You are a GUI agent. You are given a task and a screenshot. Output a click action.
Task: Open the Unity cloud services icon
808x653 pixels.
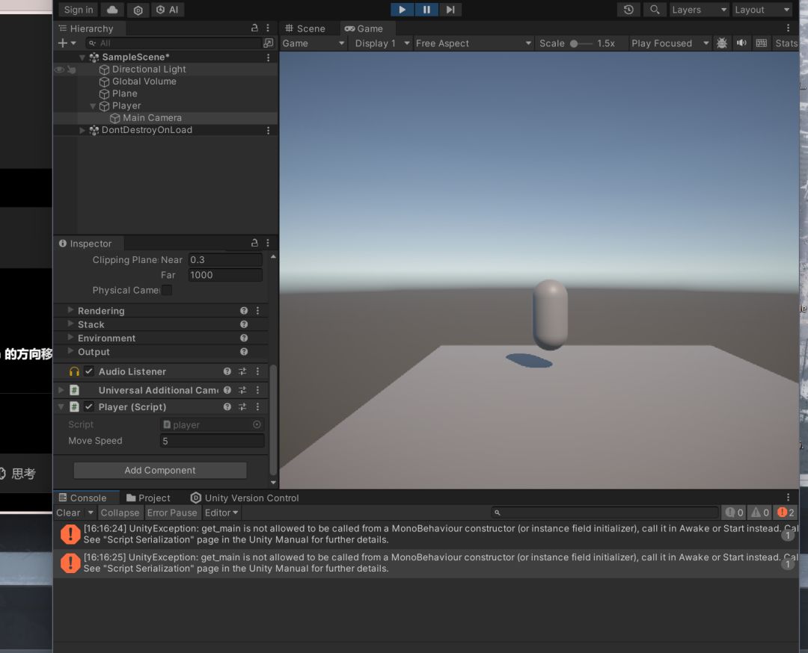[x=112, y=10]
